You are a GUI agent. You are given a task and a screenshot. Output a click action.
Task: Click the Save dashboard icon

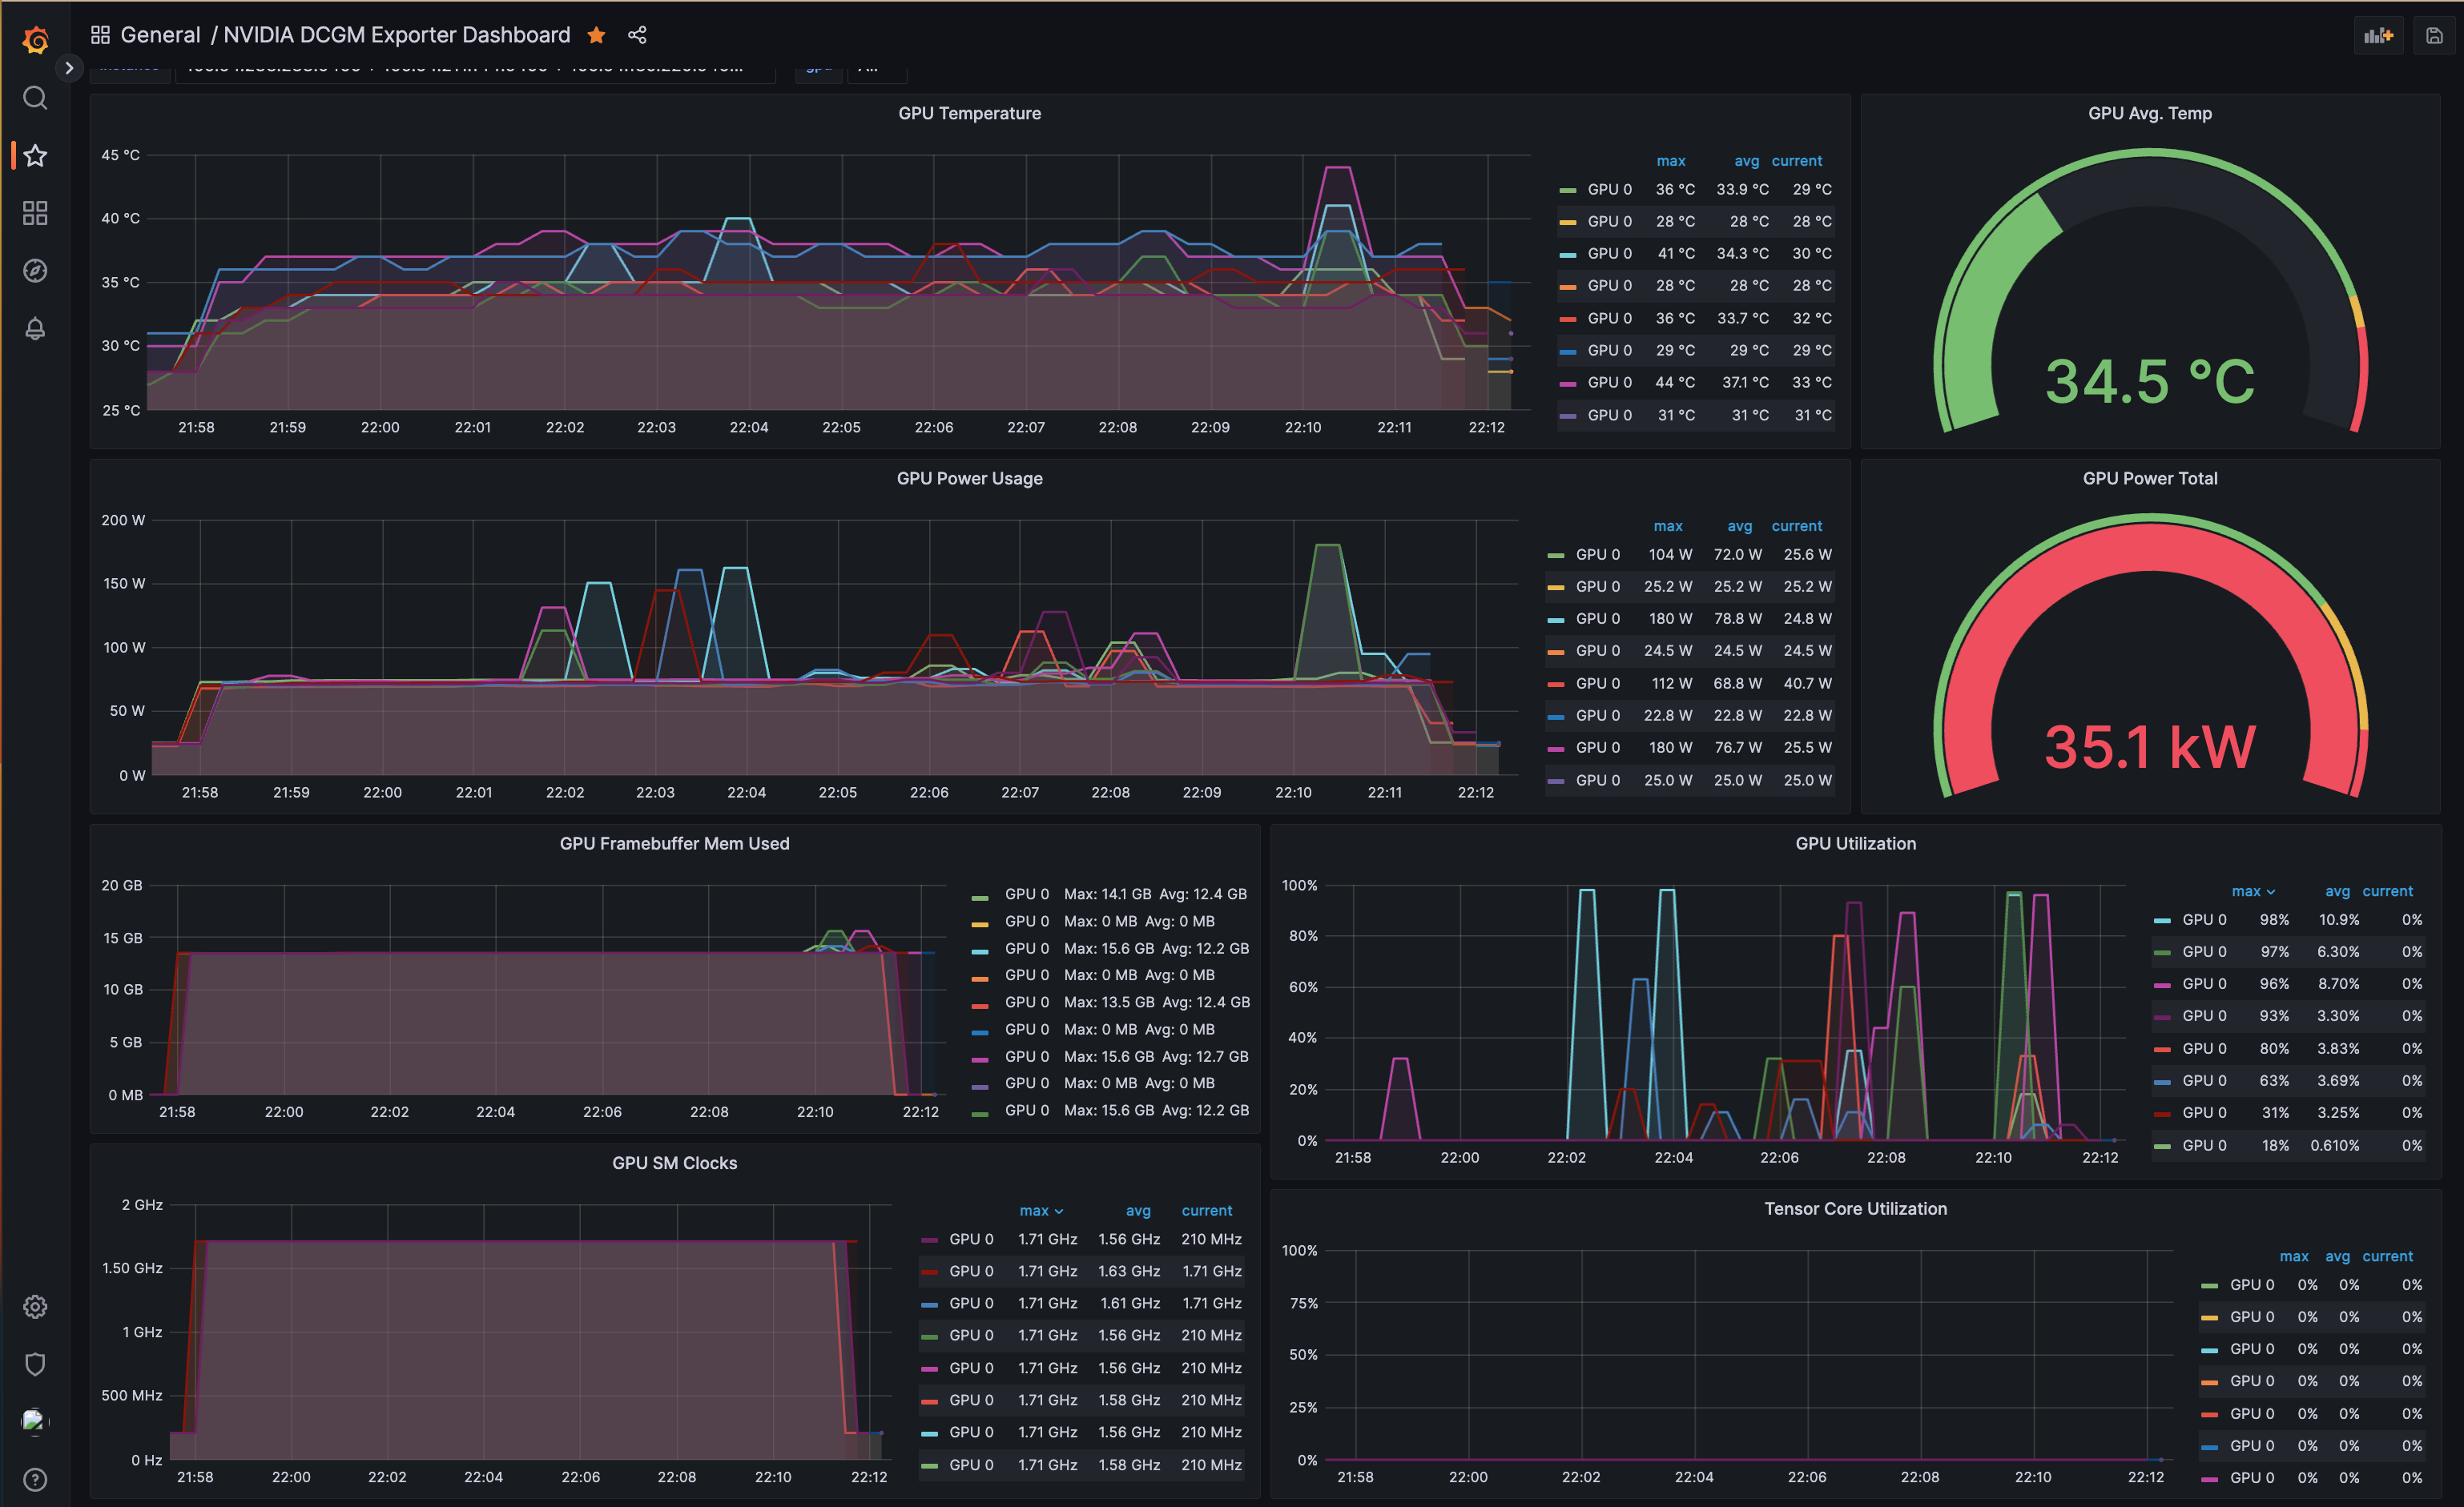tap(2434, 36)
